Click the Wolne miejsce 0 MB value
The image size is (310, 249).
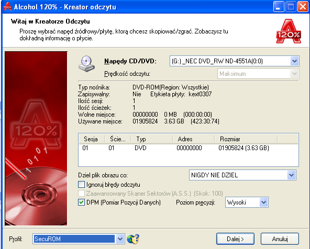pos(170,115)
